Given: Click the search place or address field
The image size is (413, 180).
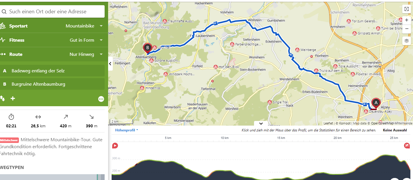Looking at the screenshot, I should (x=52, y=12).
